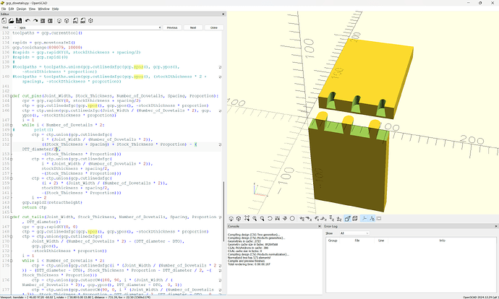Open the Edit menu
Image resolution: width=499 pixels, height=299 pixels.
pos(11,9)
